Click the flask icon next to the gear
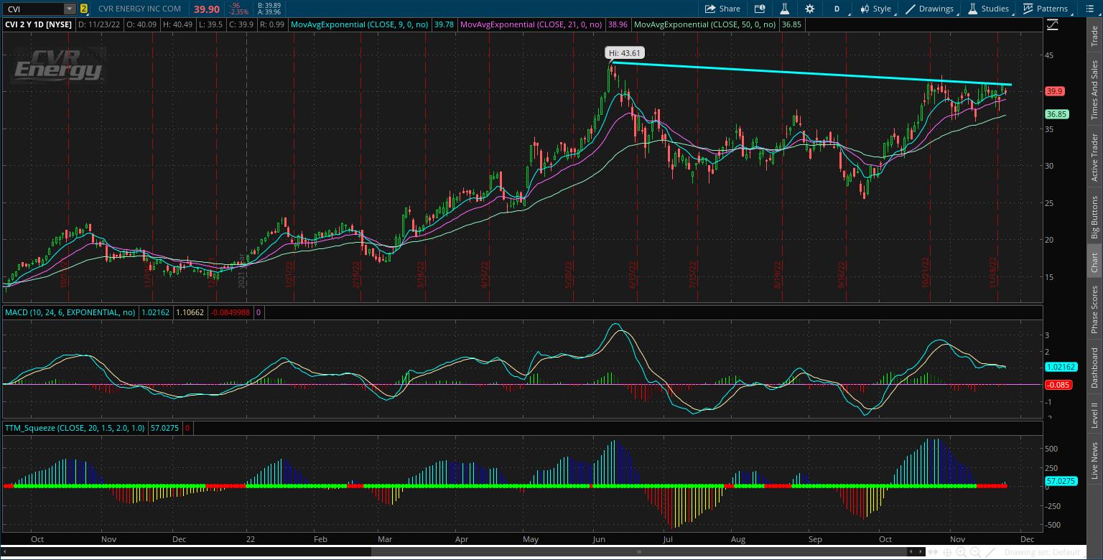 coord(784,9)
